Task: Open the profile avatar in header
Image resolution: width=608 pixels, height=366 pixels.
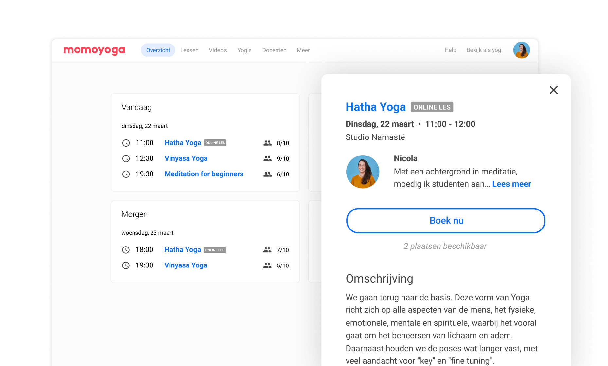Action: pos(521,50)
